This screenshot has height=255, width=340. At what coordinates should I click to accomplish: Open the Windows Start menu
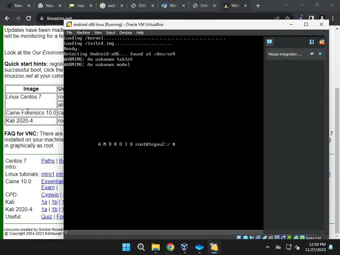126,247
